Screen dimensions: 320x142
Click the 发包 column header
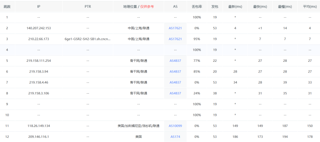(x=215, y=7)
